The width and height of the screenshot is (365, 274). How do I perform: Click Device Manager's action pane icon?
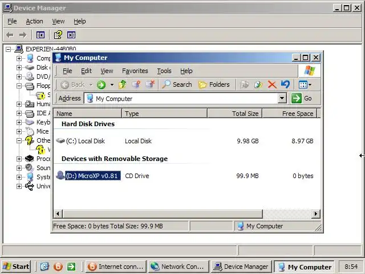click(71, 35)
